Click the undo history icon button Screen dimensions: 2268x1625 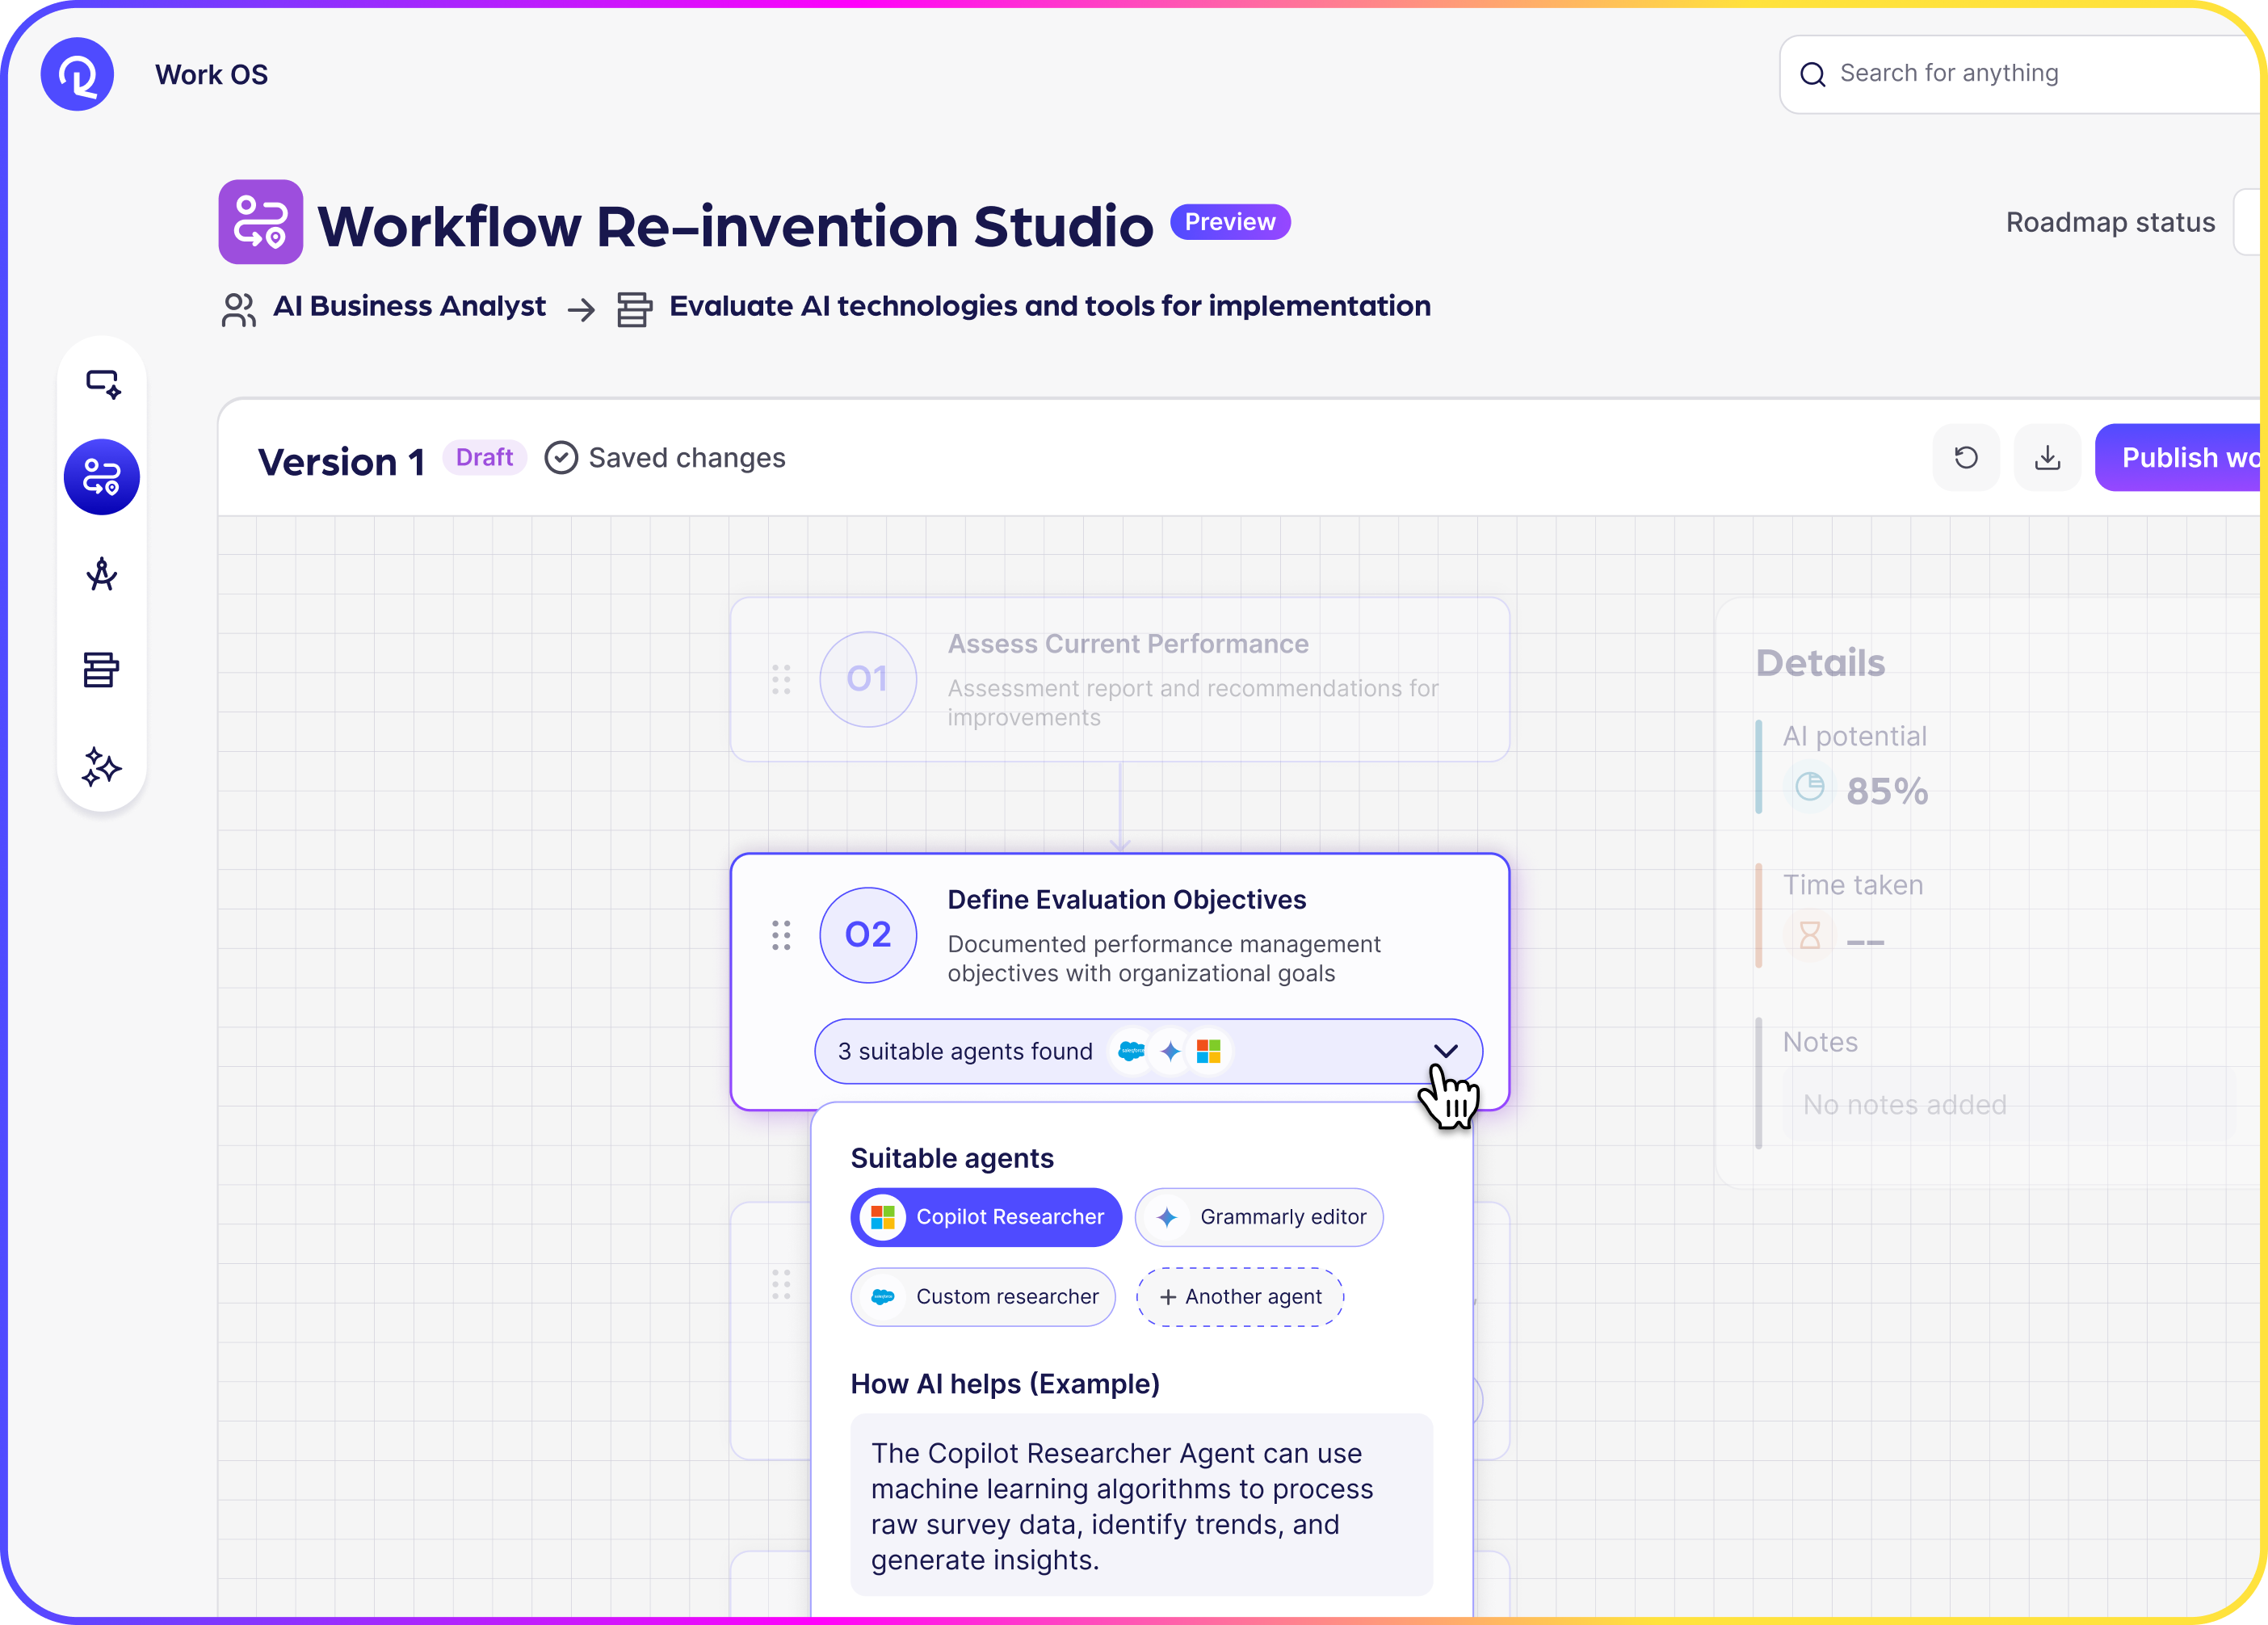click(x=1966, y=458)
